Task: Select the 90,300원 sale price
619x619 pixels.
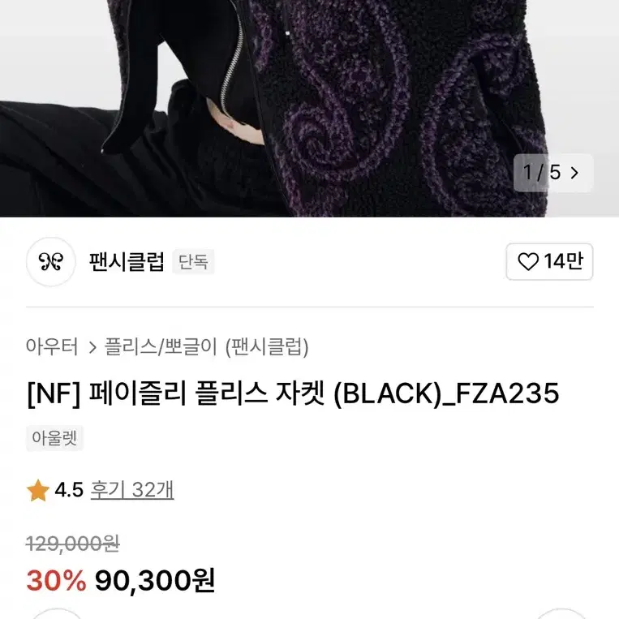Action: (155, 580)
